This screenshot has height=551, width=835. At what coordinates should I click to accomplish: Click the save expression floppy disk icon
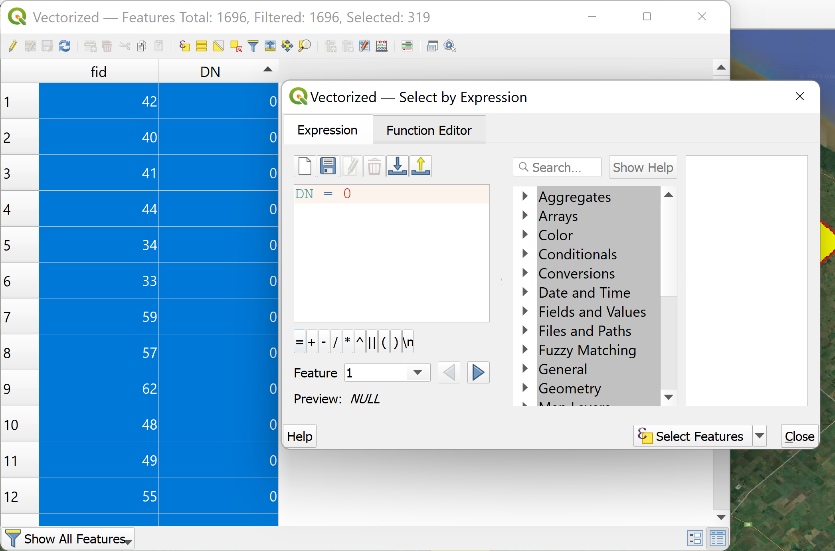tap(328, 167)
